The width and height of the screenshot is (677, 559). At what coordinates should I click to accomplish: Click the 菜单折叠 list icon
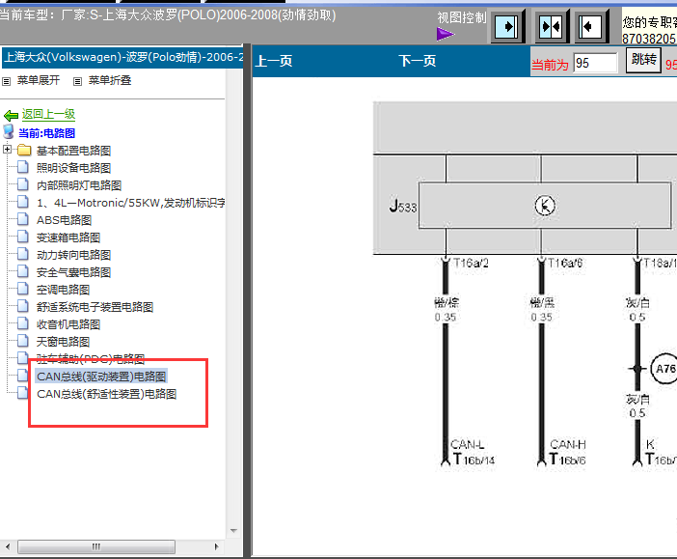(x=77, y=81)
